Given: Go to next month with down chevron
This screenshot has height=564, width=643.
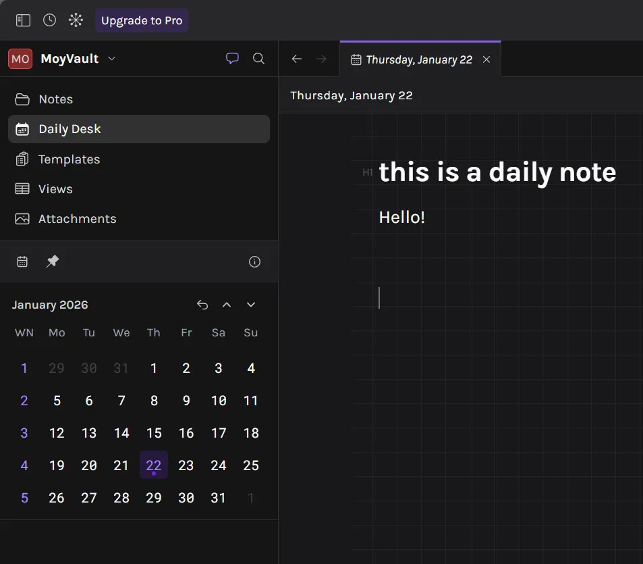Looking at the screenshot, I should coord(251,305).
